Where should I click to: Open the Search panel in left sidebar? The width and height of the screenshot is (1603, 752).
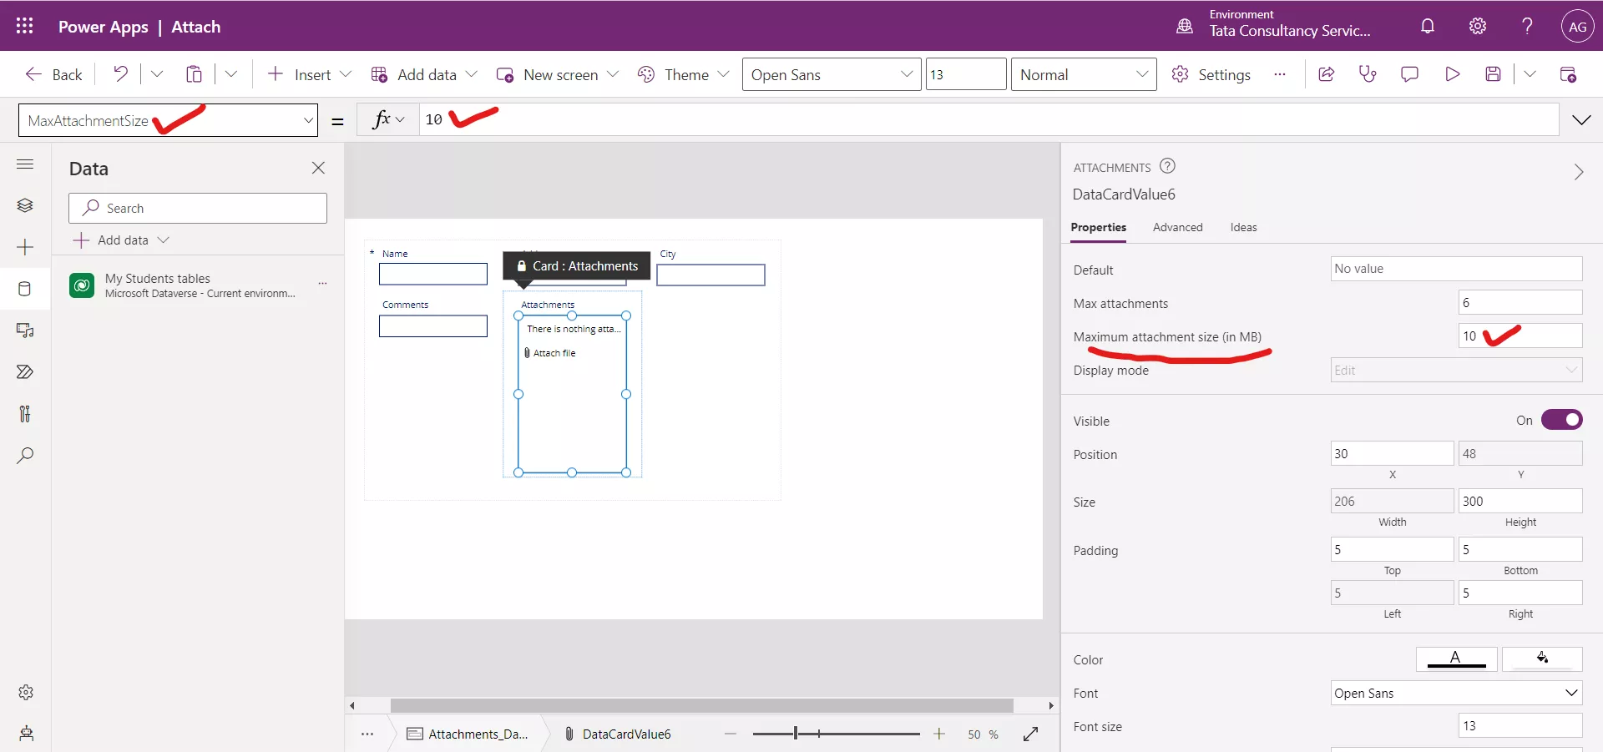click(x=25, y=456)
